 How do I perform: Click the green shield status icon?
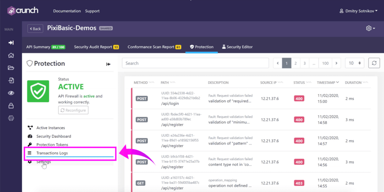38,91
